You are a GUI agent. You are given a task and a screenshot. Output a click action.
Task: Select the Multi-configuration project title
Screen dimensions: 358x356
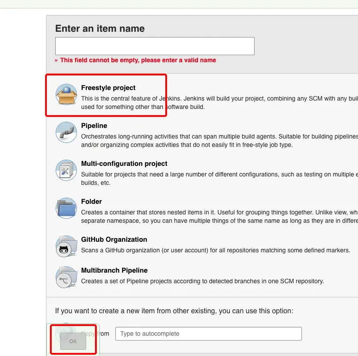[x=124, y=164]
